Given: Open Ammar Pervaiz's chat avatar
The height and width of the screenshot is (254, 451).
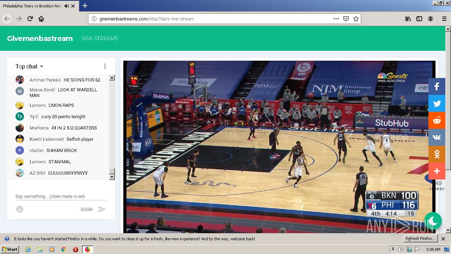Looking at the screenshot, I should click(x=20, y=80).
